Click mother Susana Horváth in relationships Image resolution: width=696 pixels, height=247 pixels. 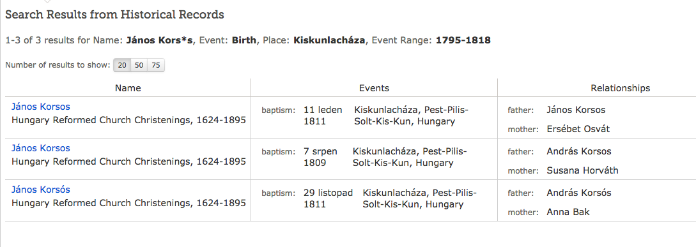[x=582, y=170]
